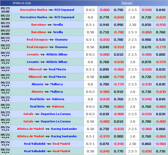The height and width of the screenshot is (155, 168).
Task: Click the Refresh button in the header
Action: (127, 3)
